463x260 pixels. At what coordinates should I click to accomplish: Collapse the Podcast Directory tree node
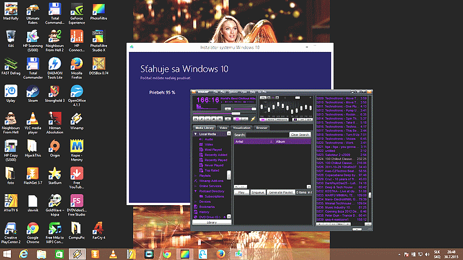(x=196, y=191)
